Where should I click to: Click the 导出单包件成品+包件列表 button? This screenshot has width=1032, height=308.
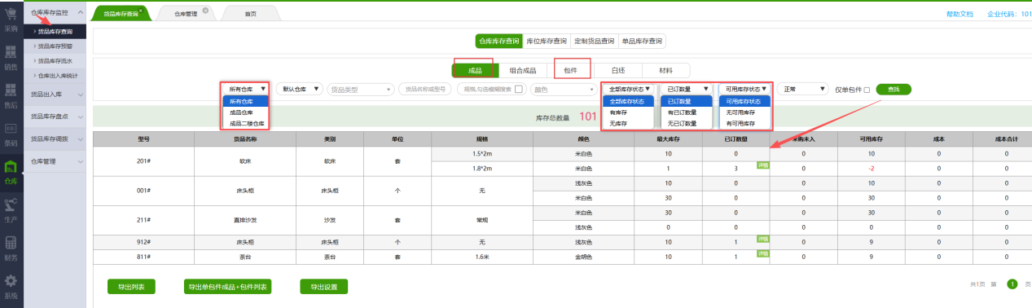click(x=228, y=287)
